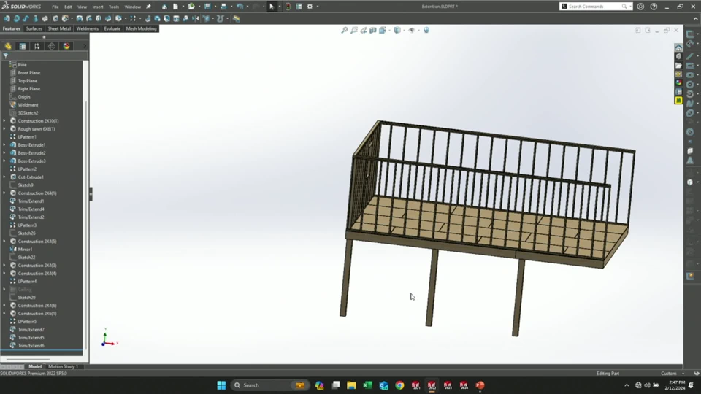Open the DisplayManager tab

tap(66, 46)
